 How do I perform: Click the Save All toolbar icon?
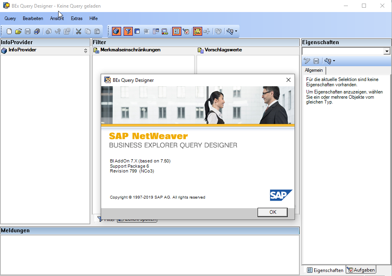pos(37,31)
